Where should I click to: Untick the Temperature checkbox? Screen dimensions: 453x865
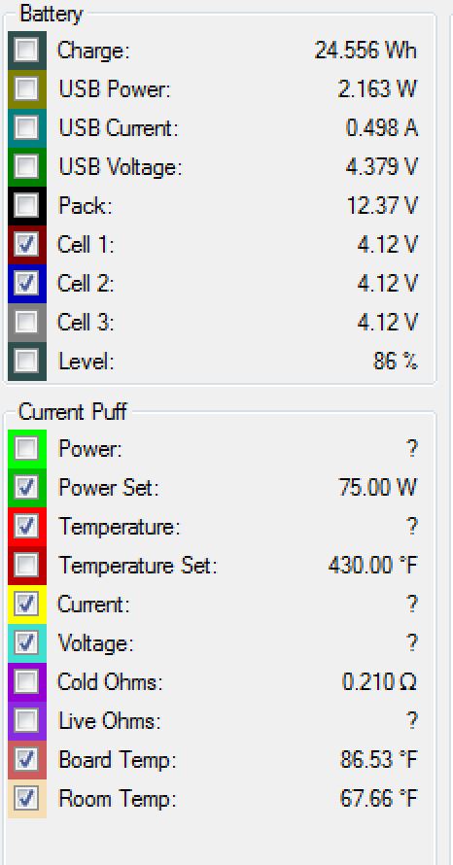click(27, 526)
